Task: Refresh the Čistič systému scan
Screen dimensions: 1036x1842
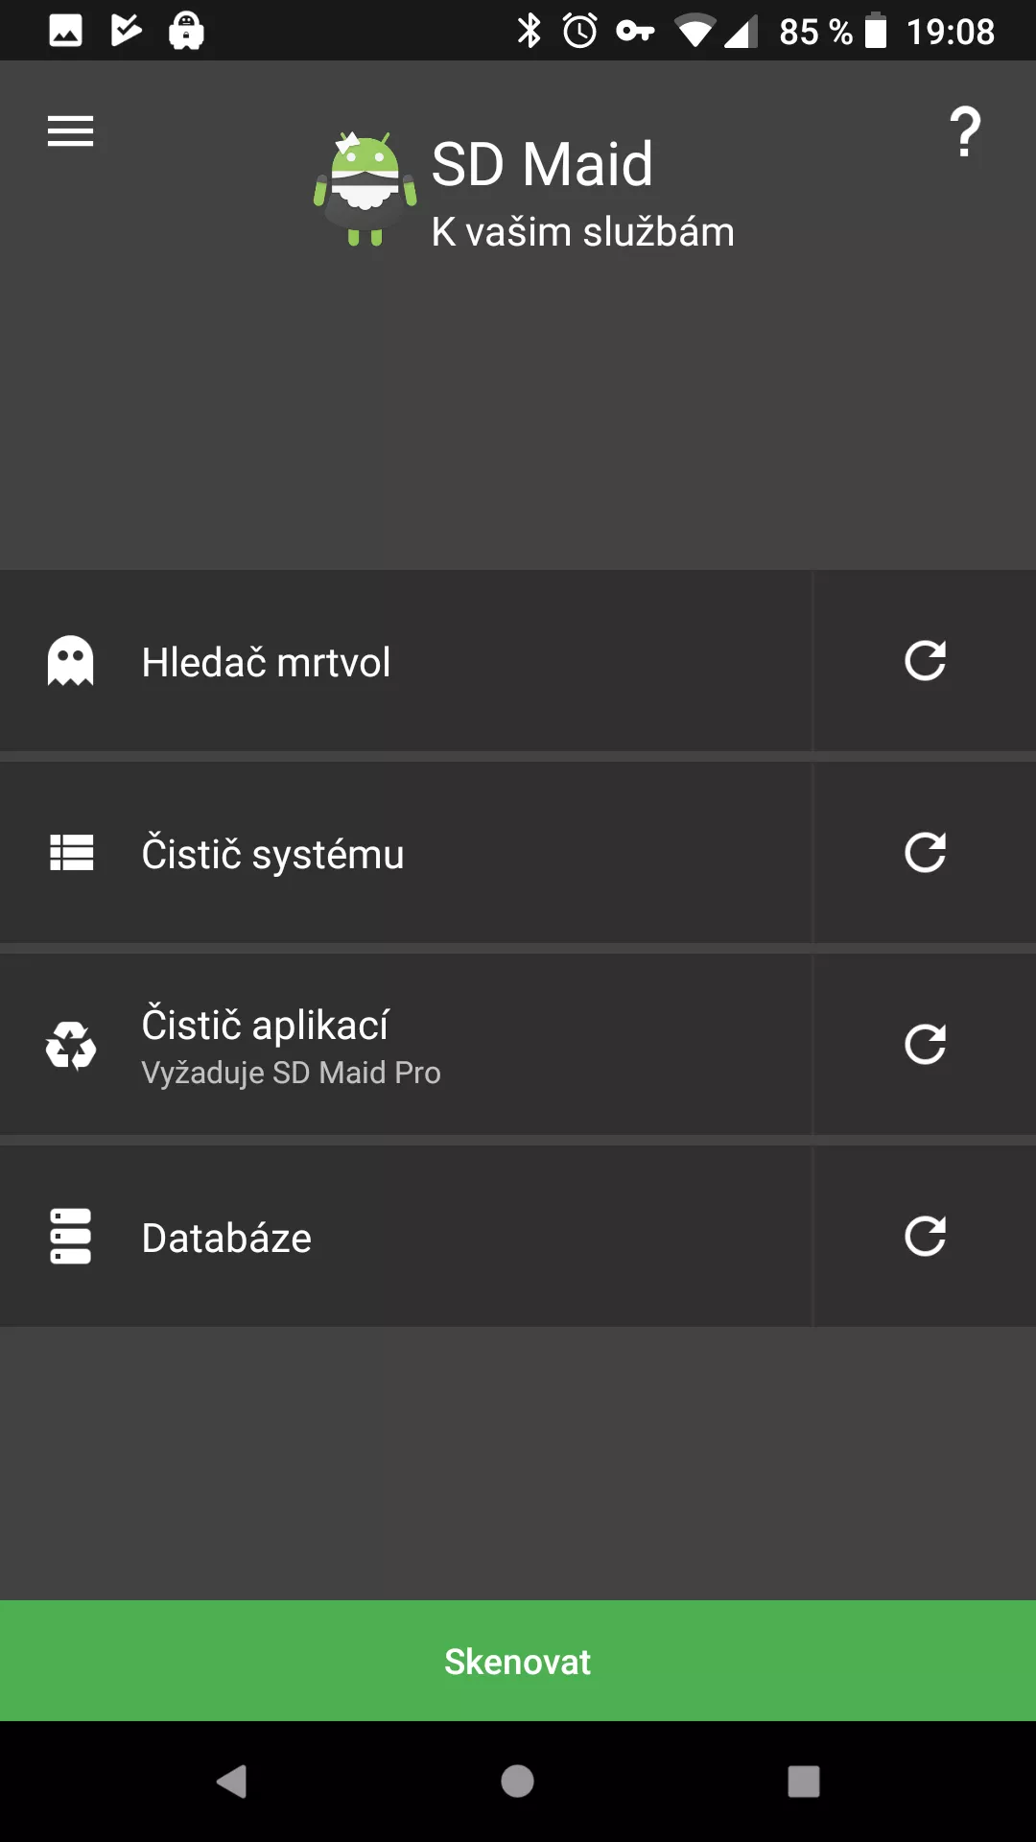Action: 925,853
